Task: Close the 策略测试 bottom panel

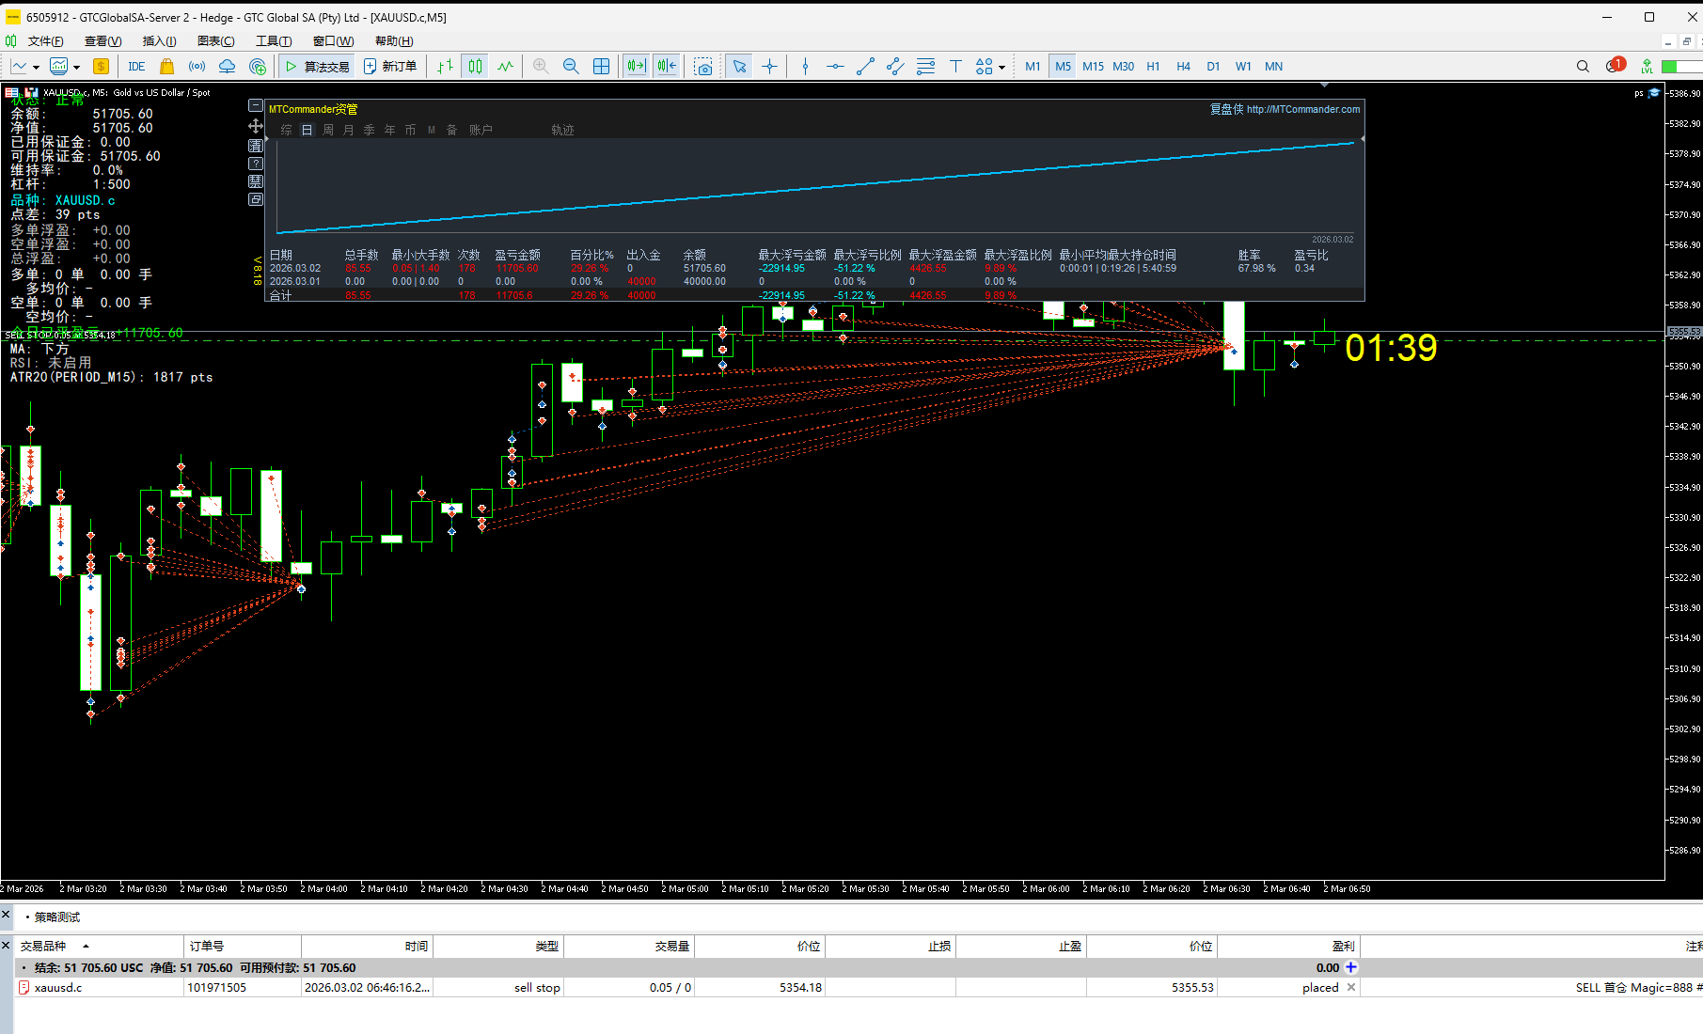Action: (x=6, y=915)
